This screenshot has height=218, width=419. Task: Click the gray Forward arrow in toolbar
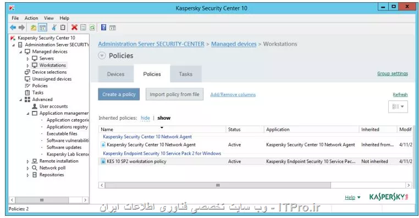(x=21, y=27)
